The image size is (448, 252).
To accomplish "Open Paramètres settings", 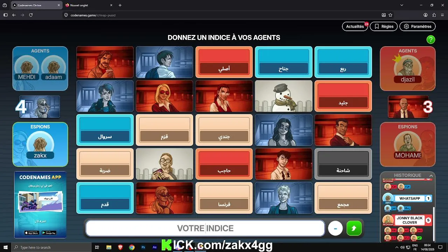I will tap(418, 26).
